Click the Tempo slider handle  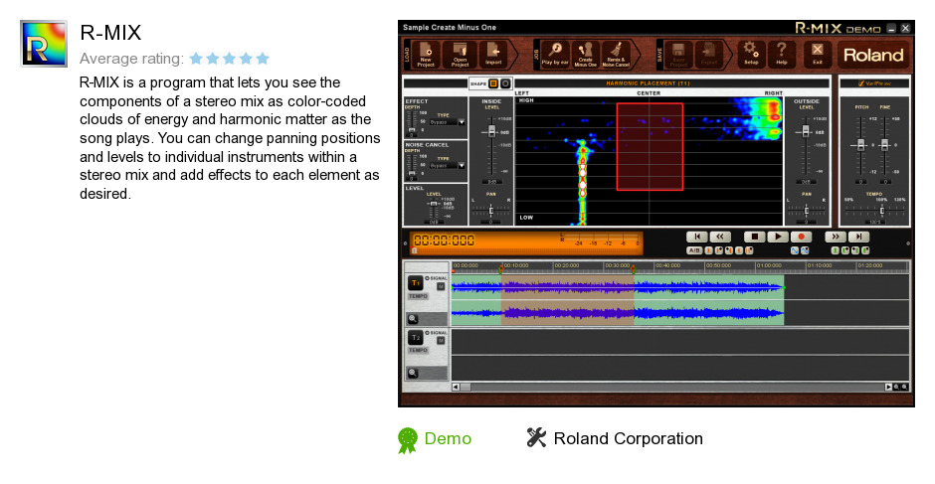pyautogui.click(x=882, y=211)
